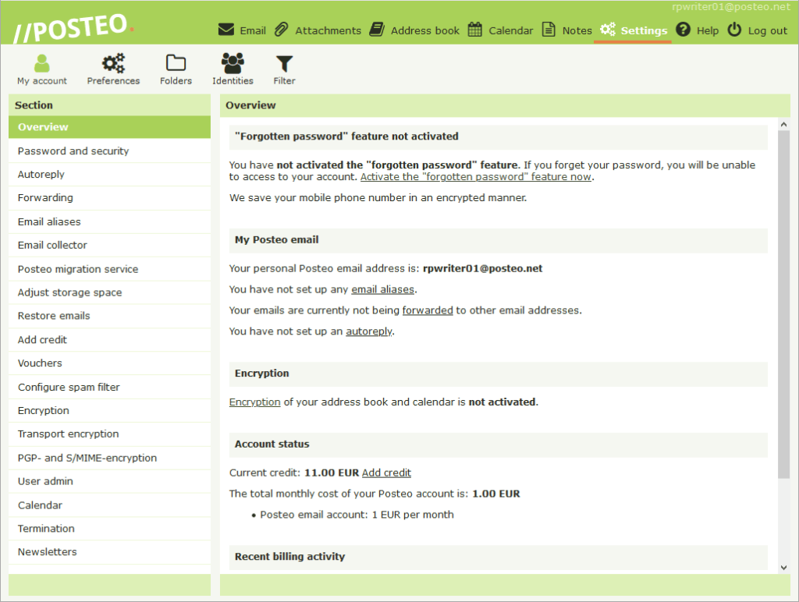
Task: Select Overview in the Section list
Action: pos(109,127)
